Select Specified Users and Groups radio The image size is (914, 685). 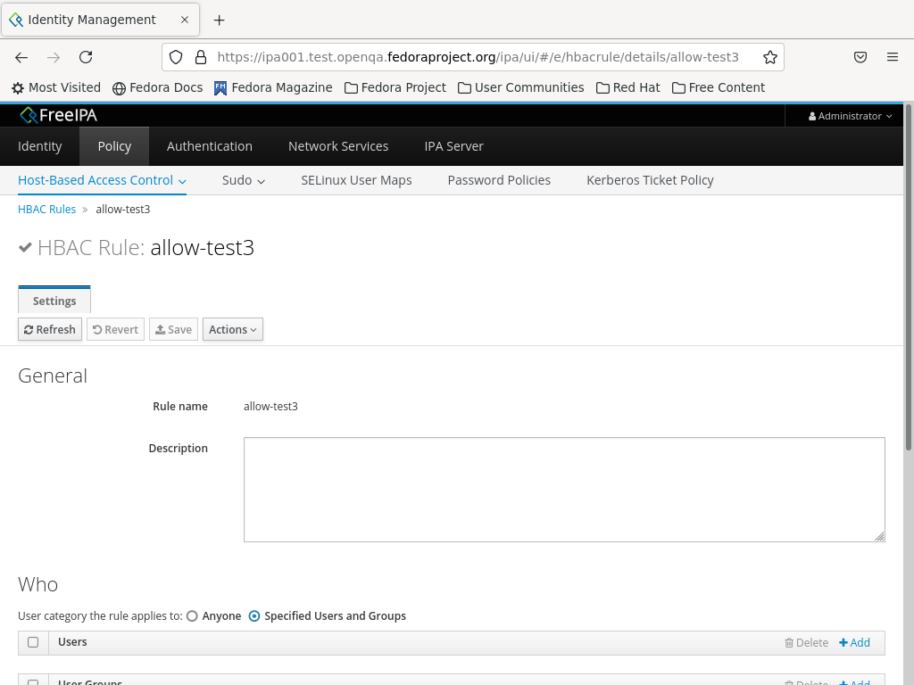click(254, 616)
